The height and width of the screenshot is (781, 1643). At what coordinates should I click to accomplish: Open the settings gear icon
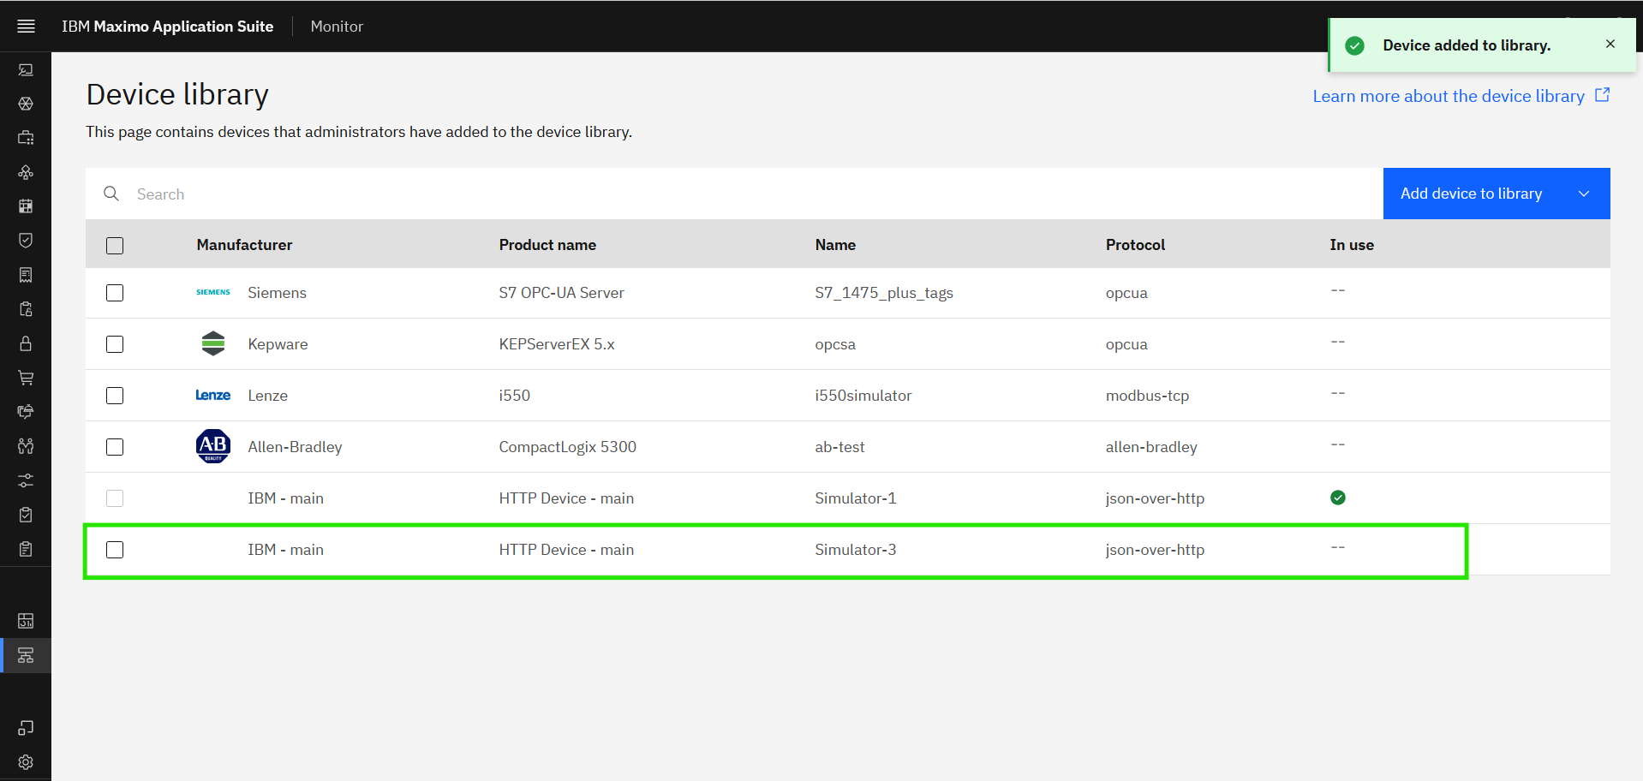tap(26, 762)
